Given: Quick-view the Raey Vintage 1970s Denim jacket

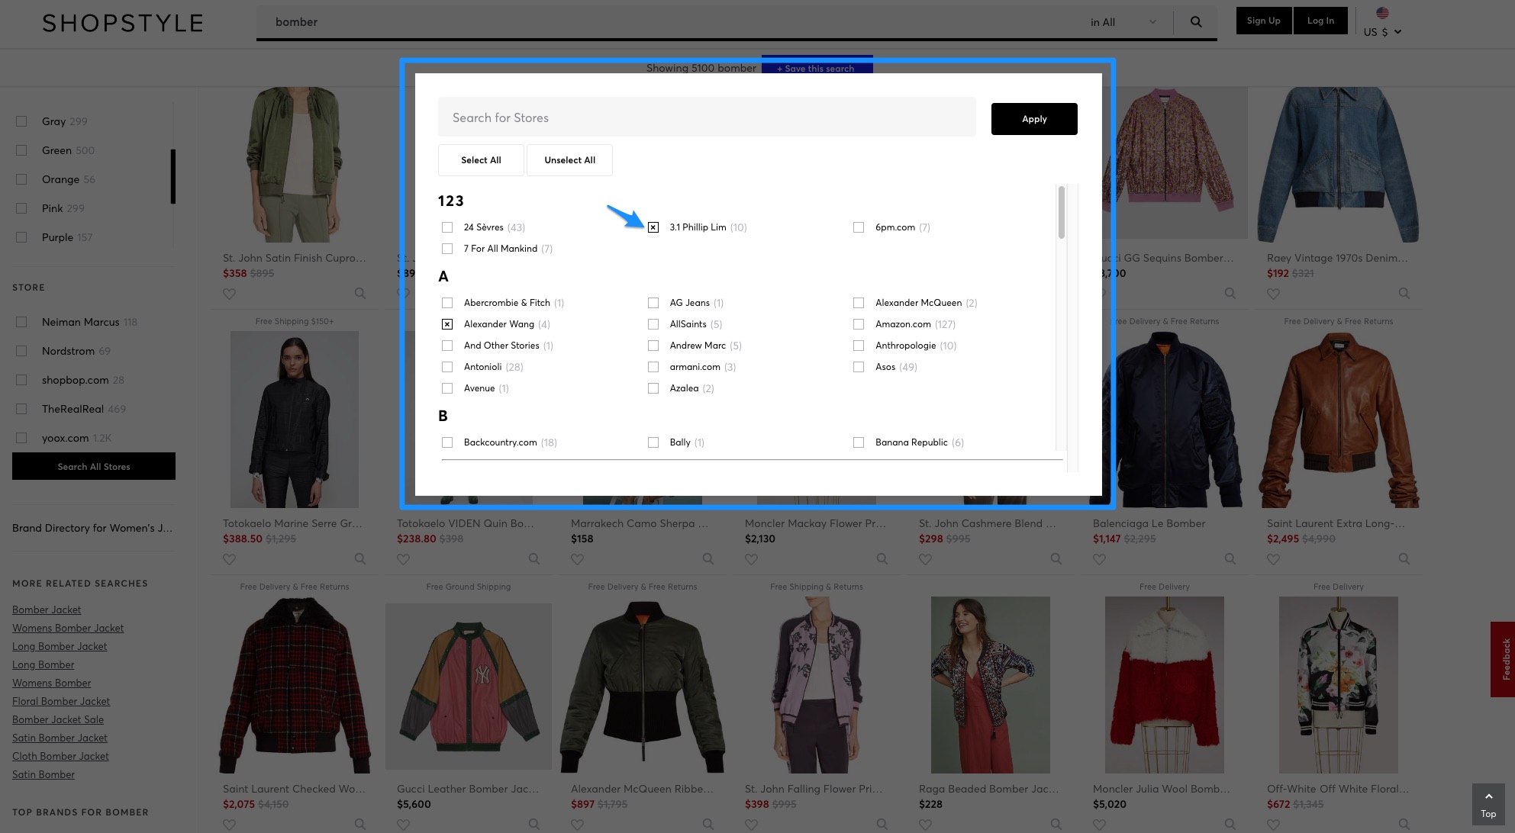Looking at the screenshot, I should pyautogui.click(x=1404, y=294).
